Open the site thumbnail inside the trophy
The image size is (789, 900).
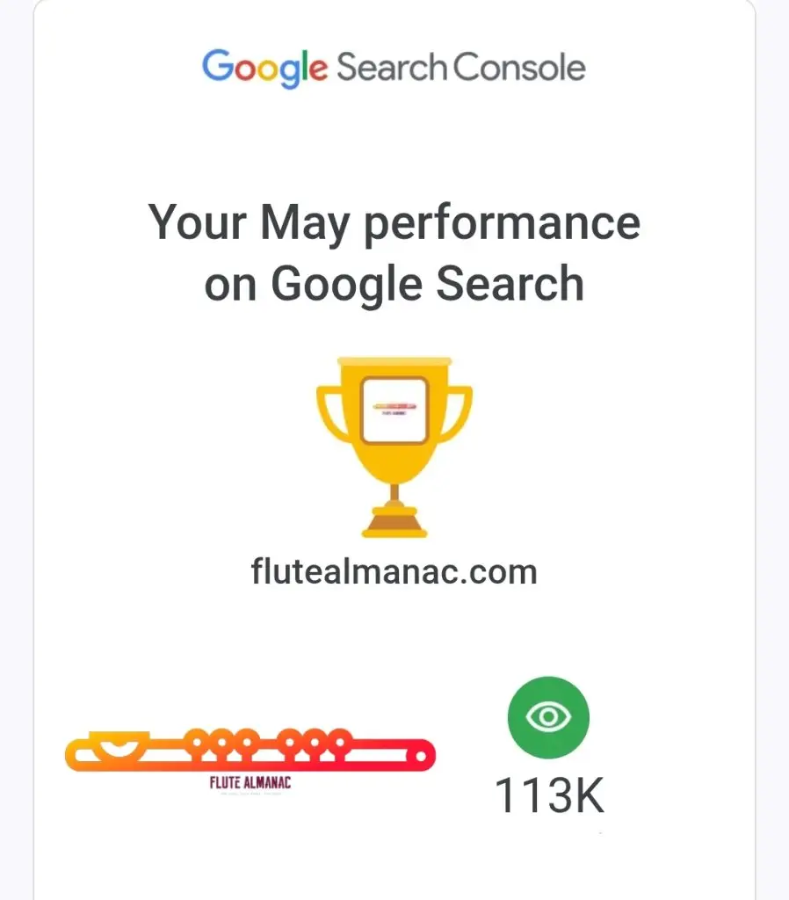pyautogui.click(x=394, y=409)
